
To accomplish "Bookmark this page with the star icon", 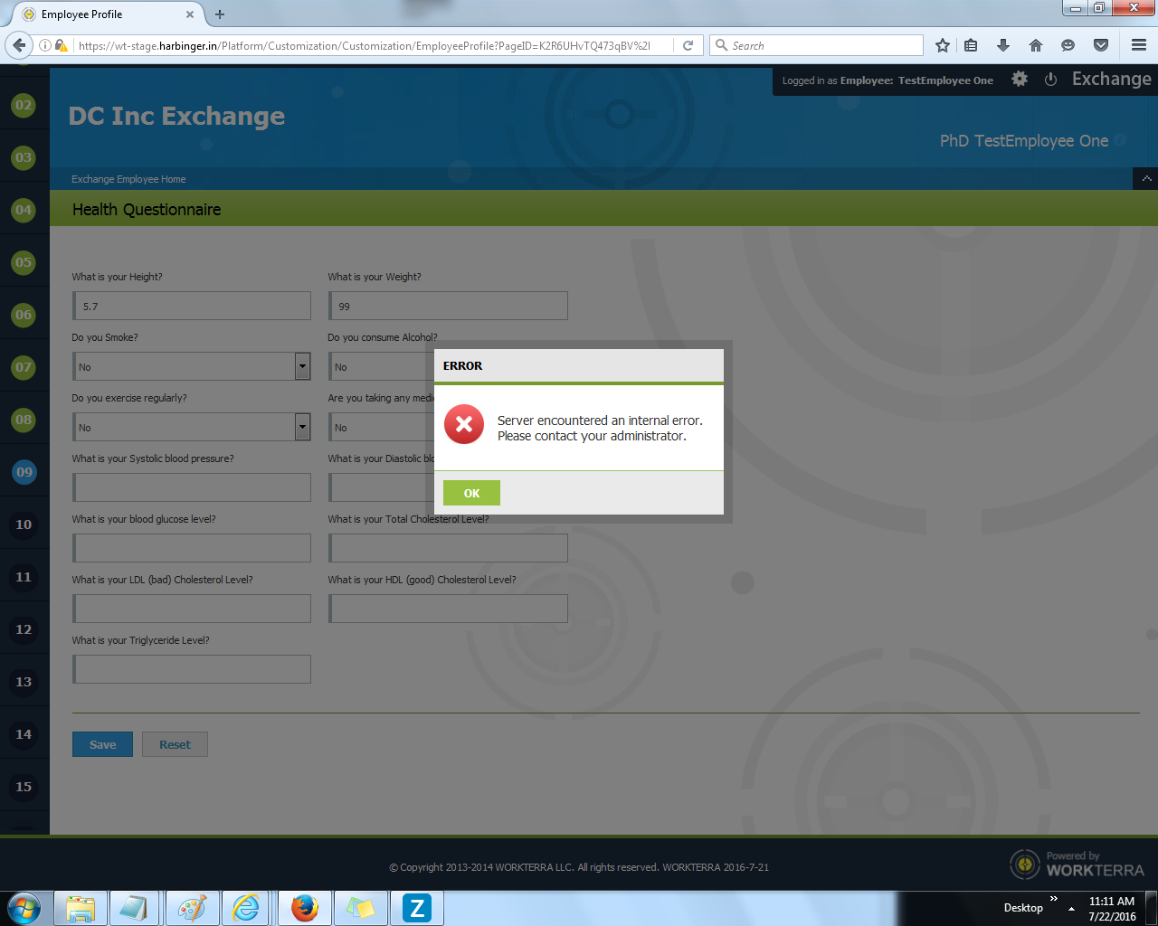I will [x=943, y=45].
